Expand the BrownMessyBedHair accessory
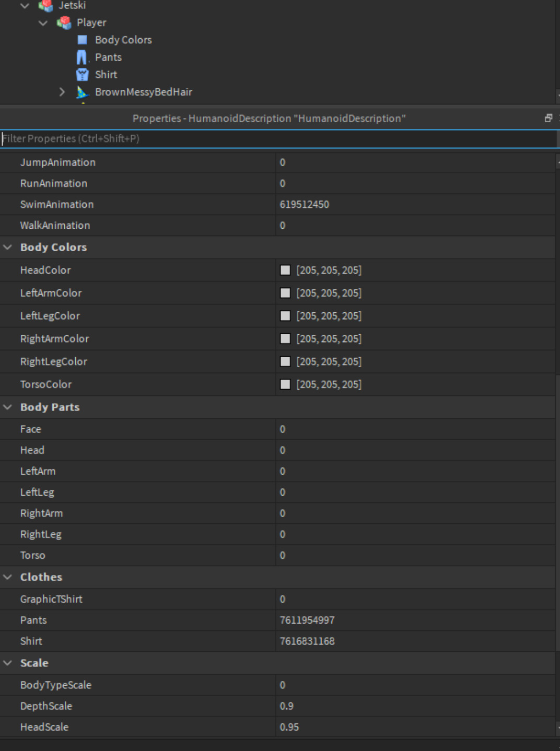The image size is (560, 751). click(62, 92)
